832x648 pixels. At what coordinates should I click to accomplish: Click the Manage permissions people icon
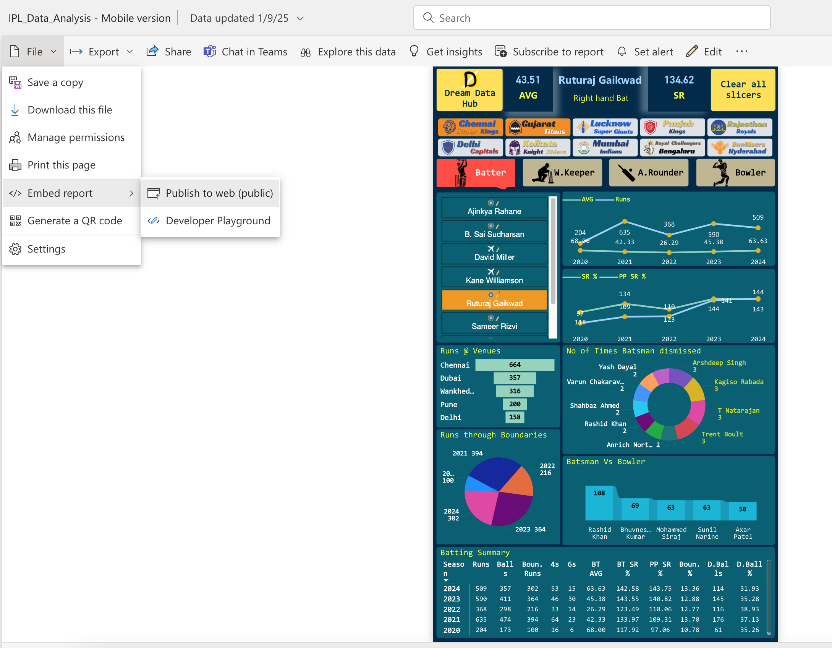pyautogui.click(x=15, y=138)
